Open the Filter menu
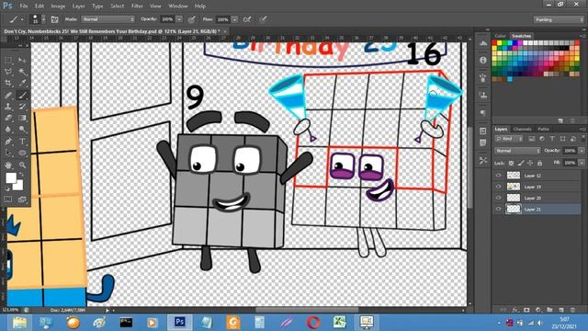Viewport: 588px width, 331px height. pyautogui.click(x=137, y=6)
